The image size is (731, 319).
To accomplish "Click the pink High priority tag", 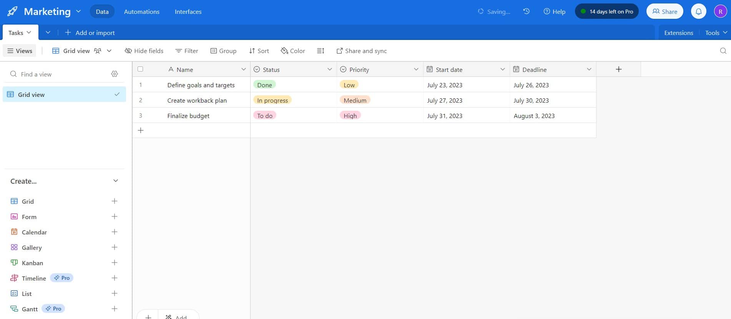I will click(x=350, y=115).
